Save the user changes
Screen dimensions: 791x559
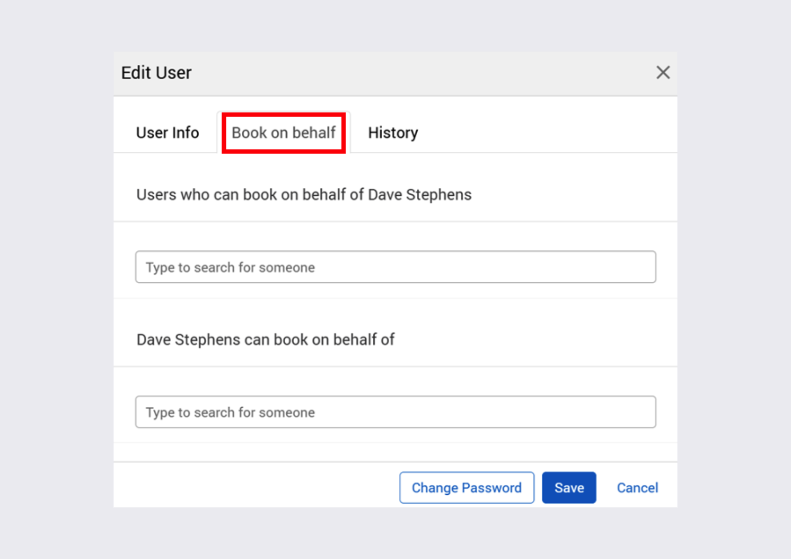(x=569, y=488)
